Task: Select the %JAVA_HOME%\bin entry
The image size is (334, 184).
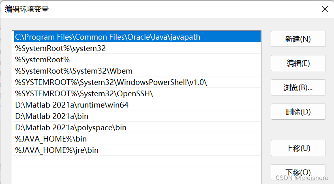Action: click(137, 139)
